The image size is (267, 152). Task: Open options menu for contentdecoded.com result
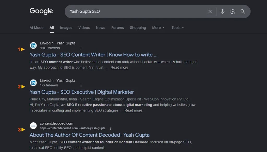pos(111,128)
